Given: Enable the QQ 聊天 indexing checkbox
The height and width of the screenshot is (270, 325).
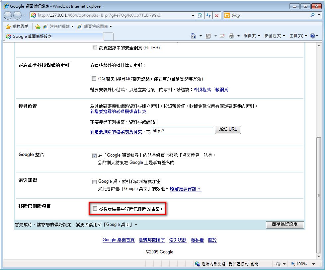Looking at the screenshot, I should [x=94, y=79].
